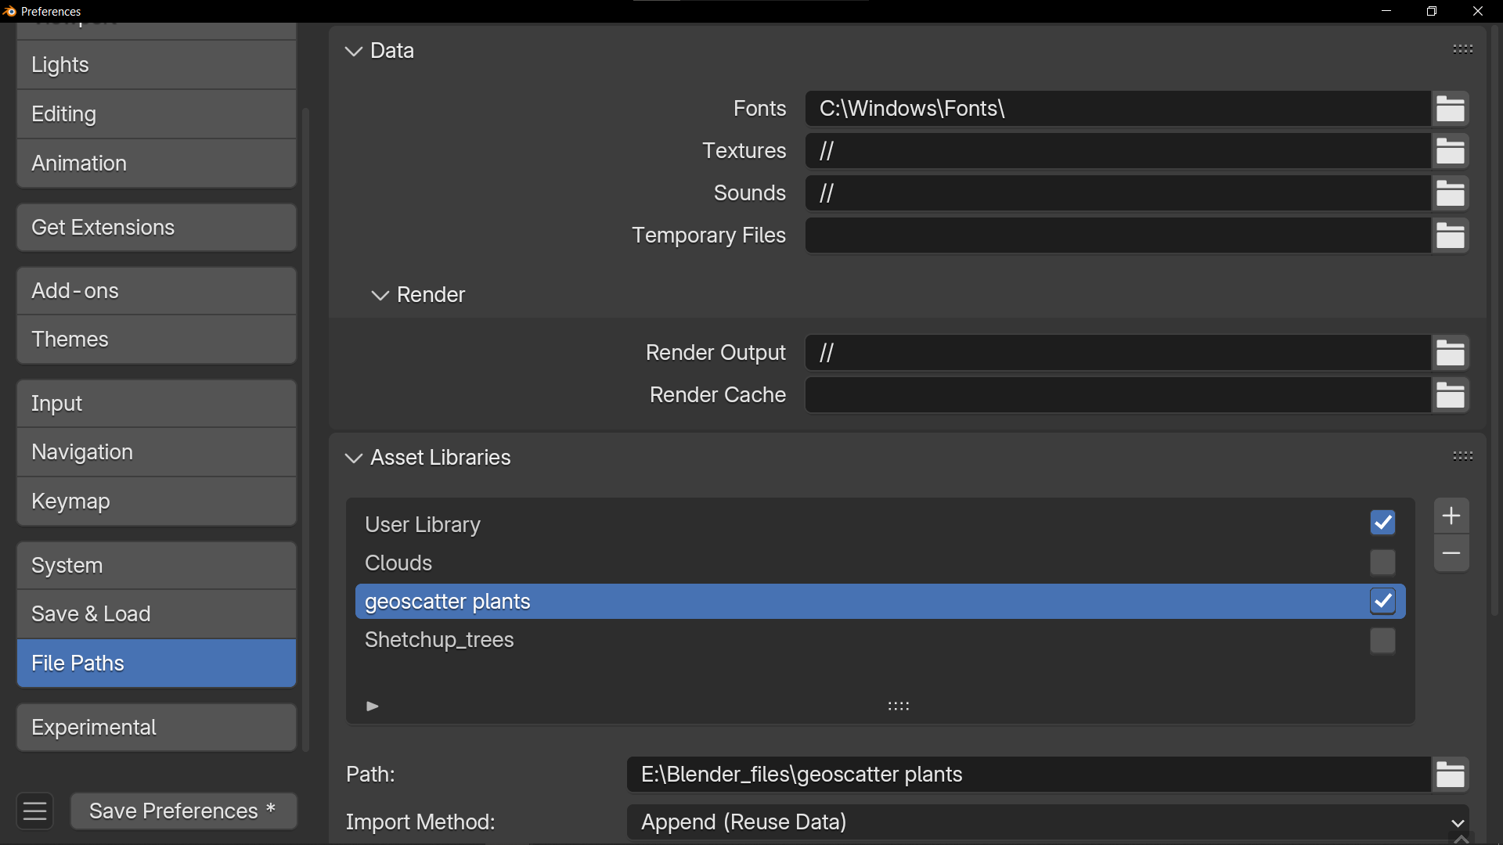Select the Clouds asset library row
The width and height of the screenshot is (1503, 845).
point(881,563)
